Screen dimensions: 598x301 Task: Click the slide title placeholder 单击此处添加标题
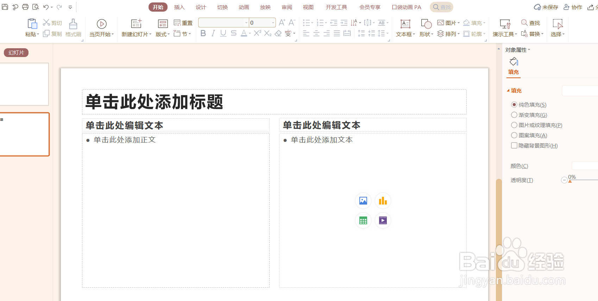[x=274, y=102]
